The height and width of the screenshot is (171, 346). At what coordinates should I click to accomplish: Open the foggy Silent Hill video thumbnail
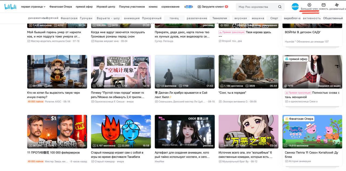185,72
